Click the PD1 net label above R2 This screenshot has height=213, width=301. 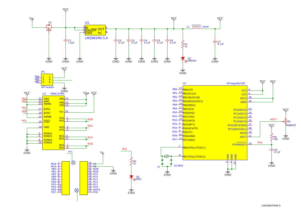pyautogui.click(x=125, y=149)
